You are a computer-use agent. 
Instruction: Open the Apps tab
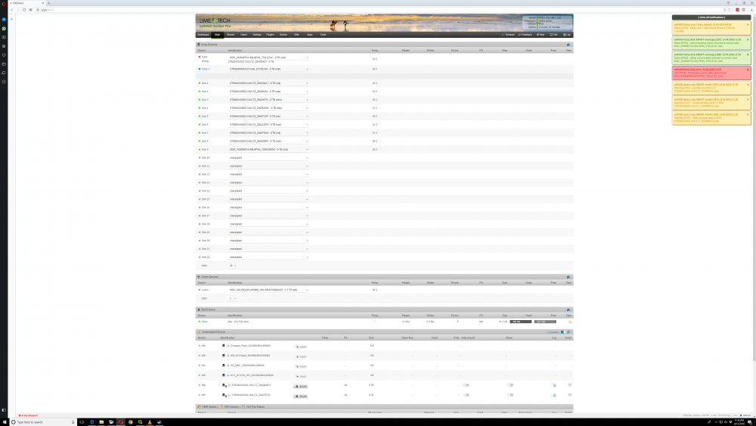[309, 35]
